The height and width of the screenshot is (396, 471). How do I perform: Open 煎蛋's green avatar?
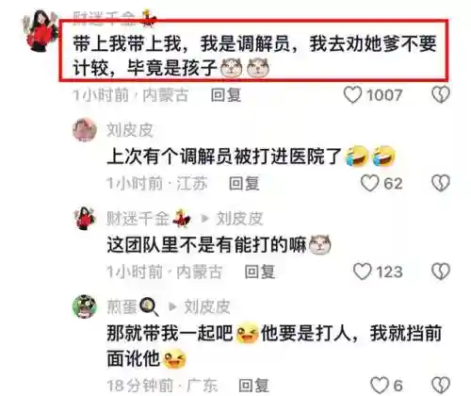coord(85,306)
